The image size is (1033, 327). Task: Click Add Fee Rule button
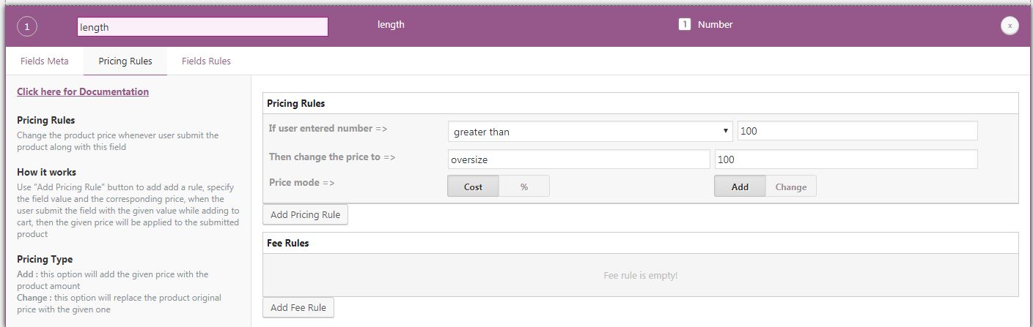[x=298, y=307]
